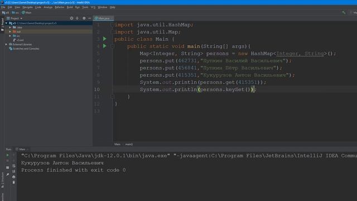Open the VCS menu
The image size is (357, 201).
[x=93, y=7]
